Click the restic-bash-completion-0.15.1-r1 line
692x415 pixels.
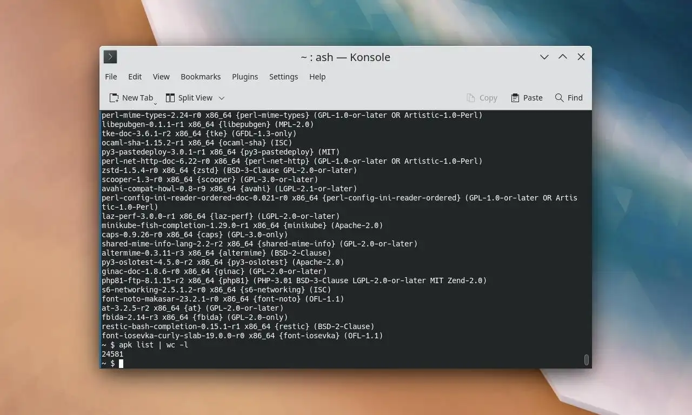(238, 326)
